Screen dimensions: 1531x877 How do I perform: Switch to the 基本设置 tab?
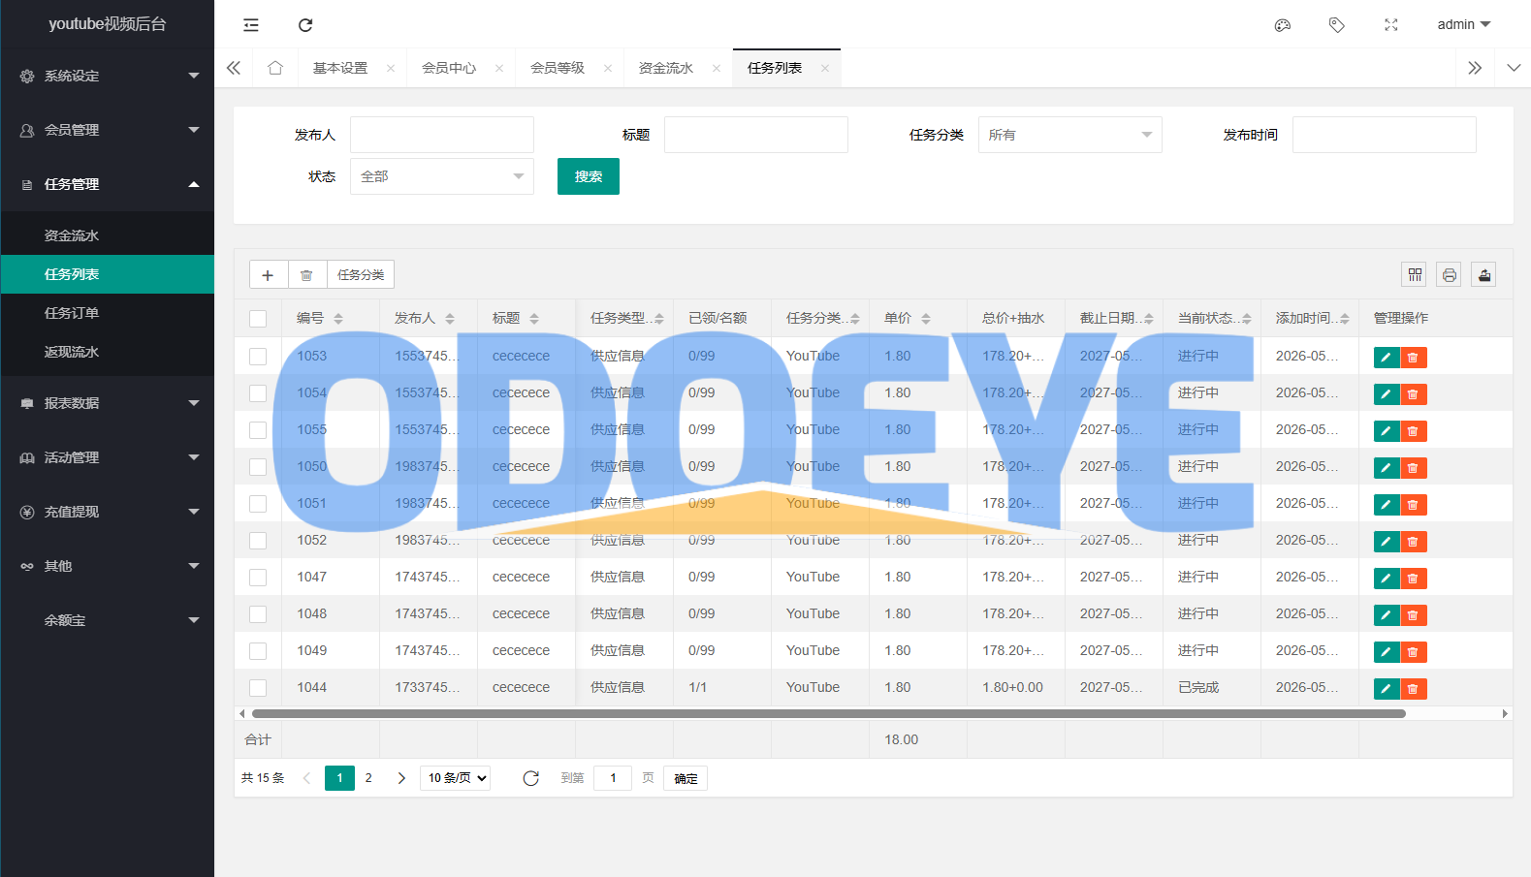tap(340, 68)
